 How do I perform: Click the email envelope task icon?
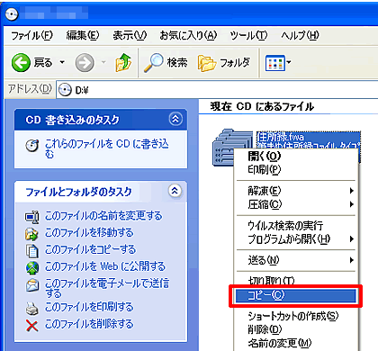pyautogui.click(x=32, y=285)
